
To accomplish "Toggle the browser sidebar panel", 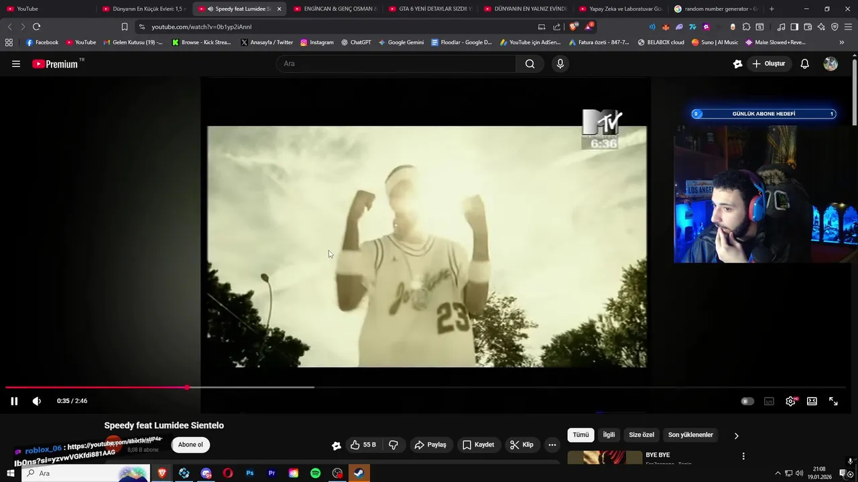I will coord(794,27).
